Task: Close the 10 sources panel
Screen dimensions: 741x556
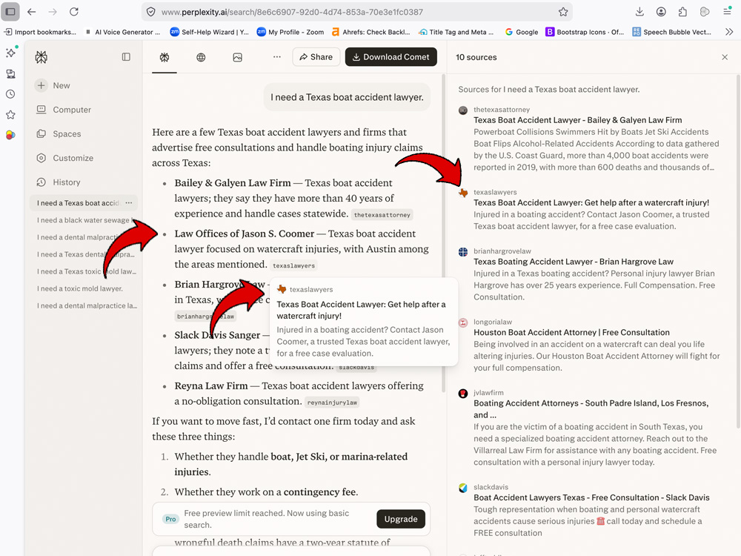Action: point(725,57)
